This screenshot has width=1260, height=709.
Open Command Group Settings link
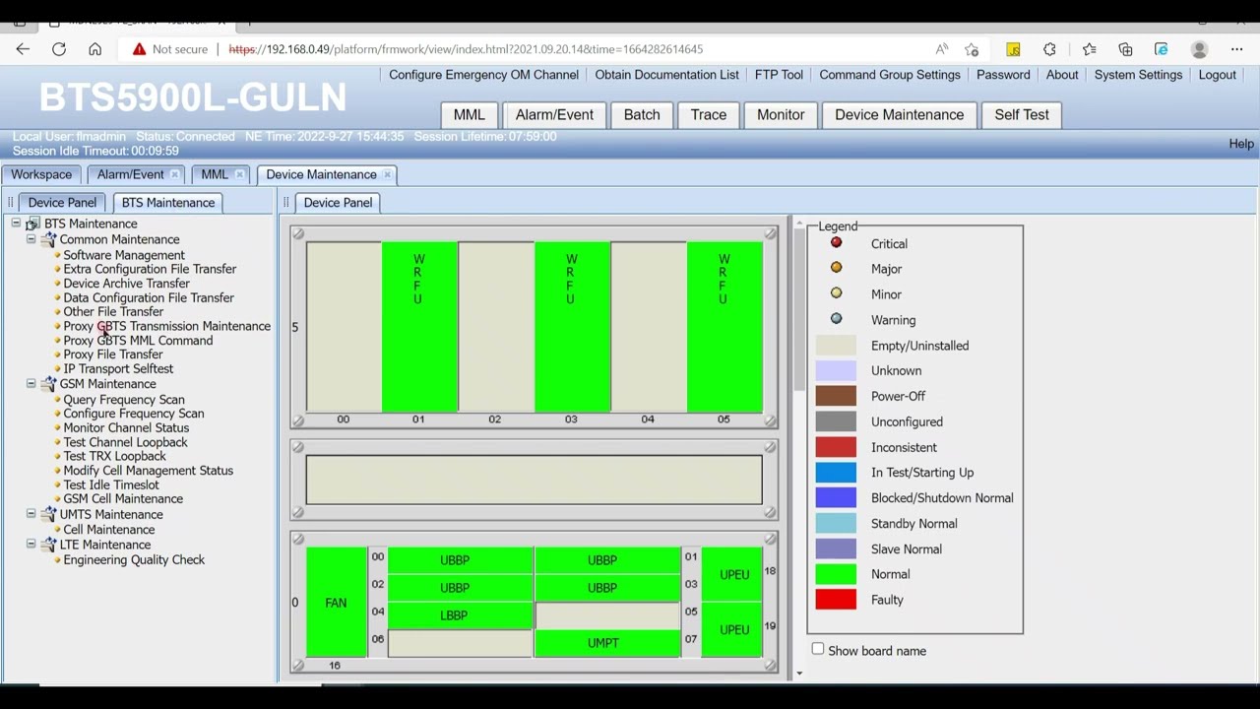[x=890, y=75]
